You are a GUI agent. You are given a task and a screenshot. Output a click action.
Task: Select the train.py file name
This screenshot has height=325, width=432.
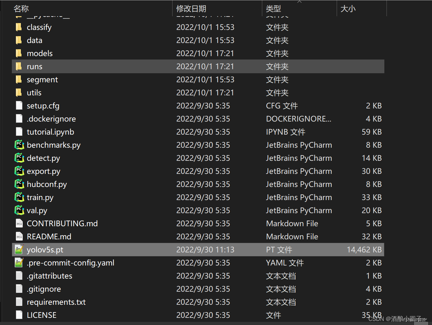point(40,198)
